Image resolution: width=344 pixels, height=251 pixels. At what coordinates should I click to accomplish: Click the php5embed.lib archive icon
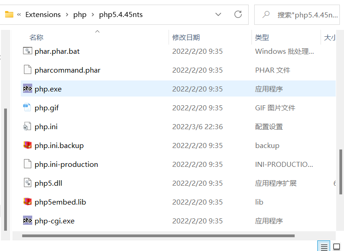pos(28,201)
